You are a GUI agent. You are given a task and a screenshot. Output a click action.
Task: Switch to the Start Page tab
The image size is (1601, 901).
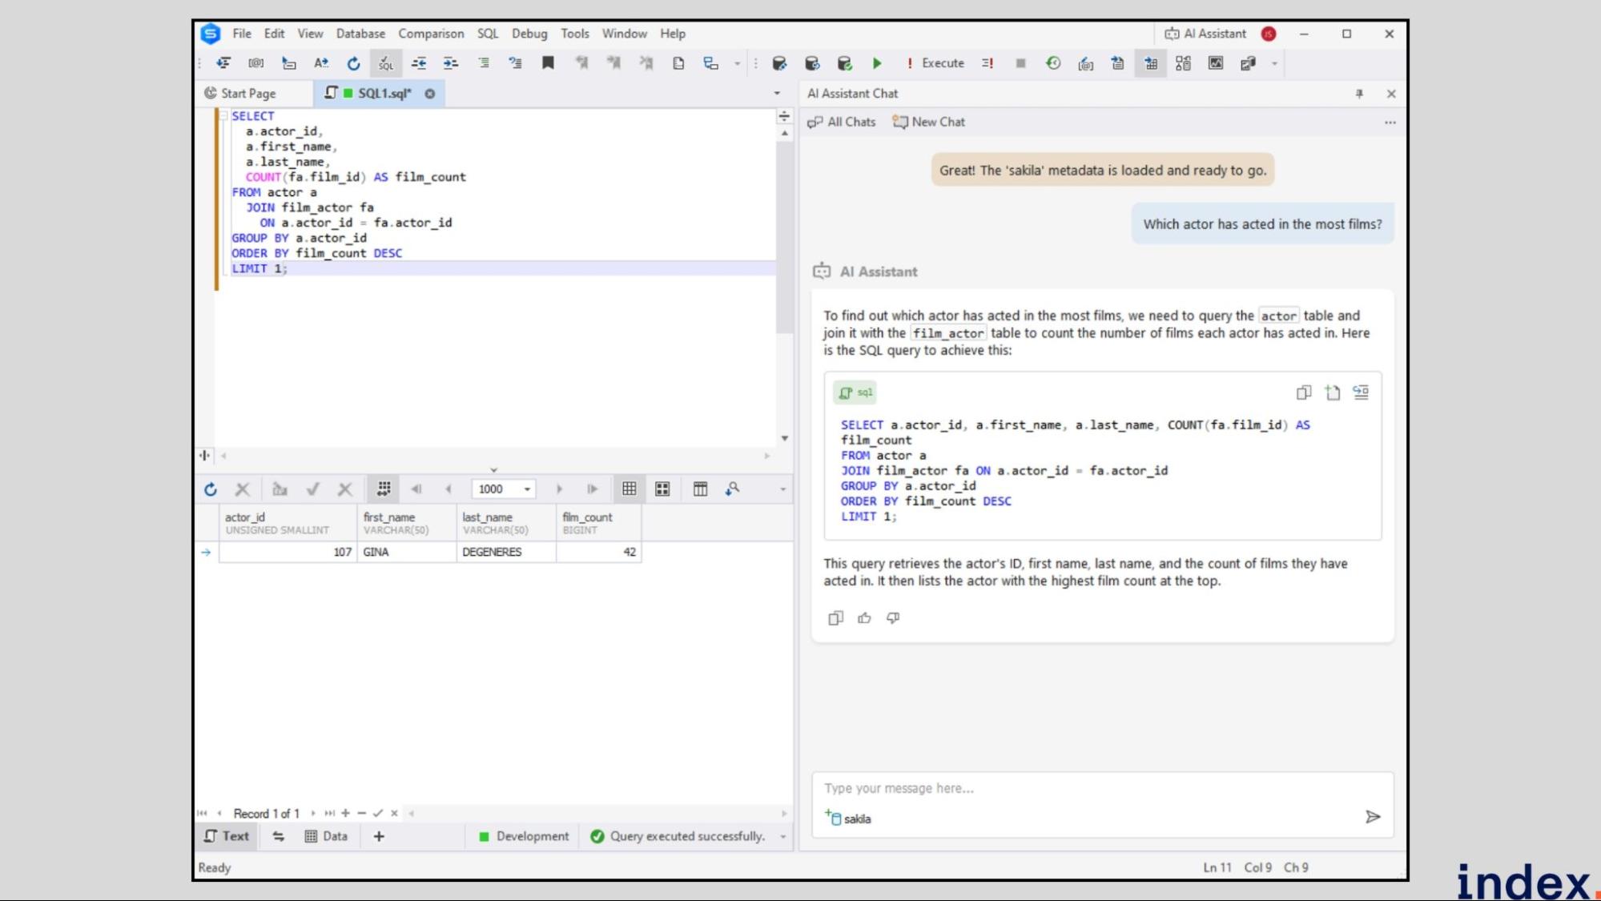pos(248,94)
